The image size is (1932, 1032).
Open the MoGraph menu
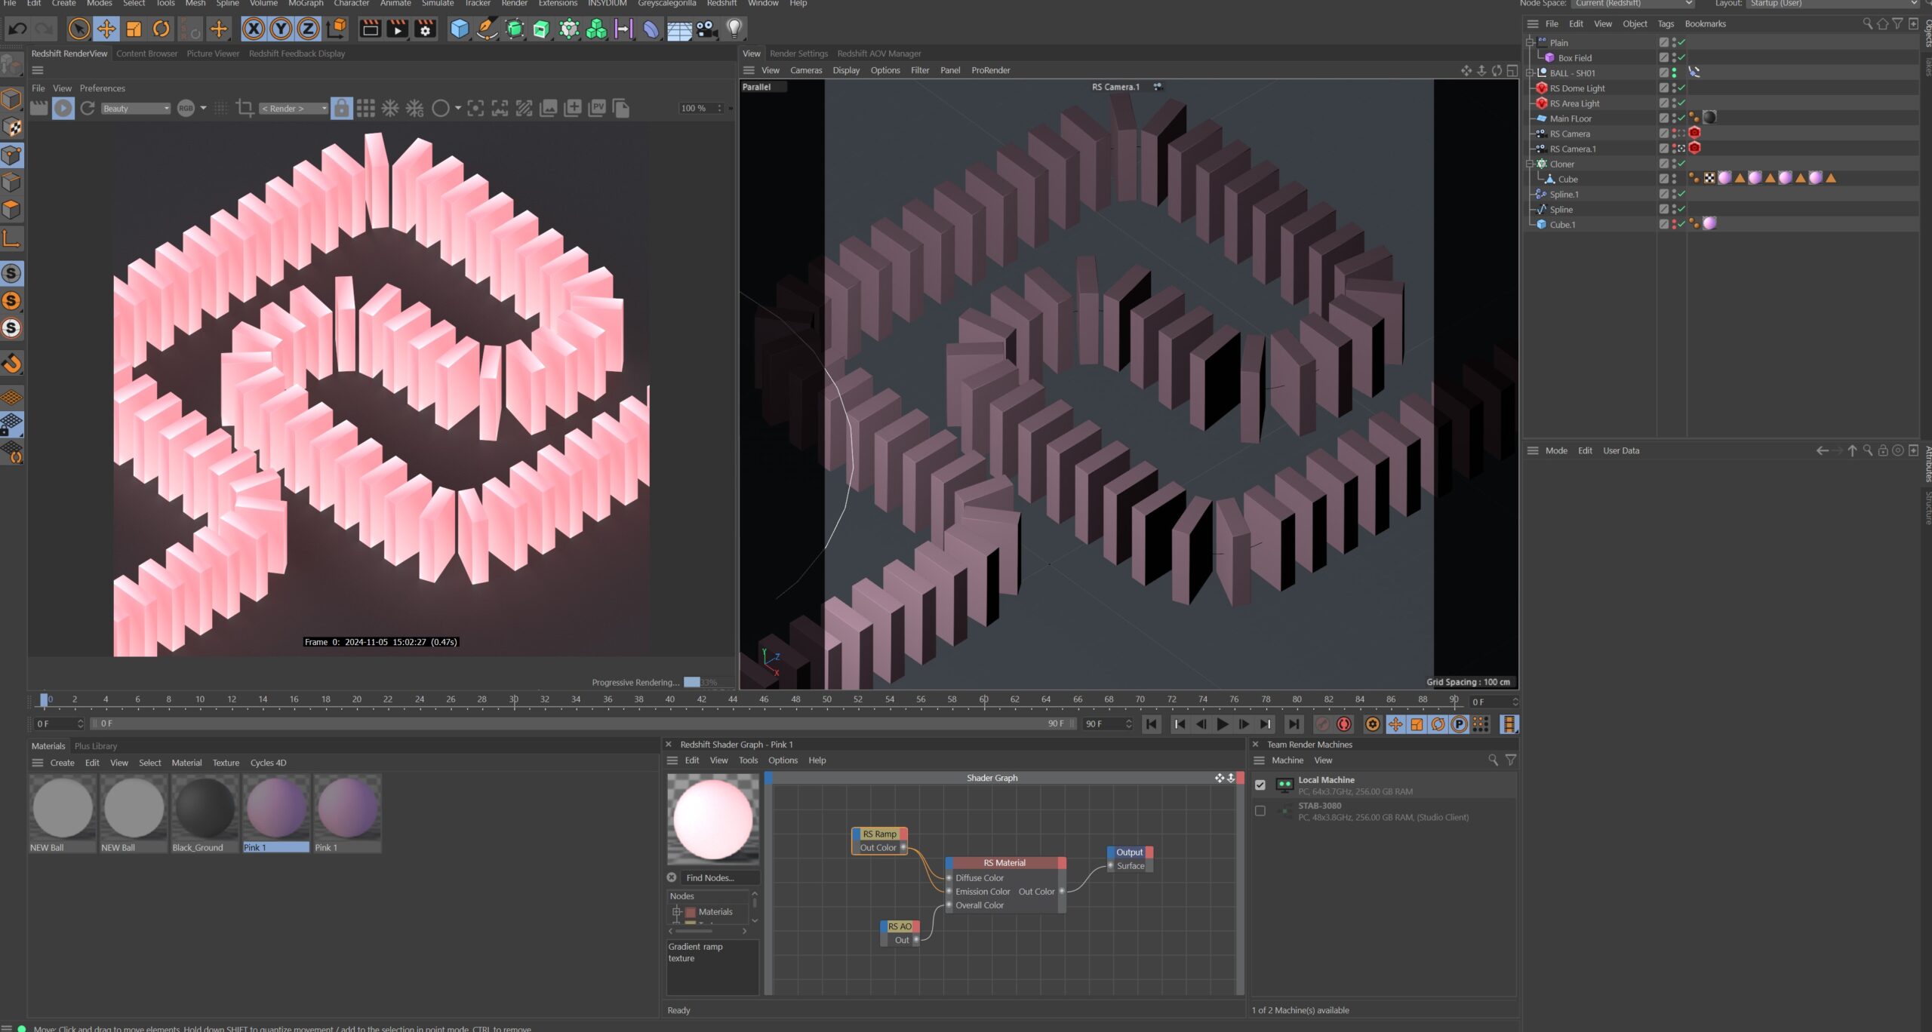pos(305,4)
